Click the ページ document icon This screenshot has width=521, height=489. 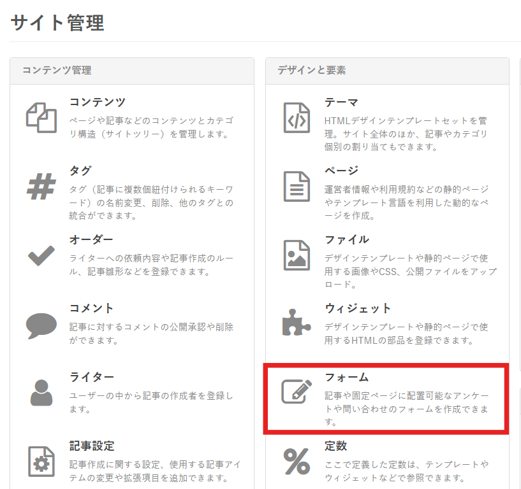point(297,186)
